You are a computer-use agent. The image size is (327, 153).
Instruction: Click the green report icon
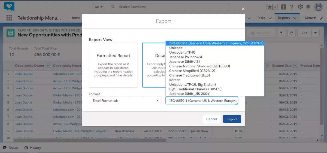[11, 33]
